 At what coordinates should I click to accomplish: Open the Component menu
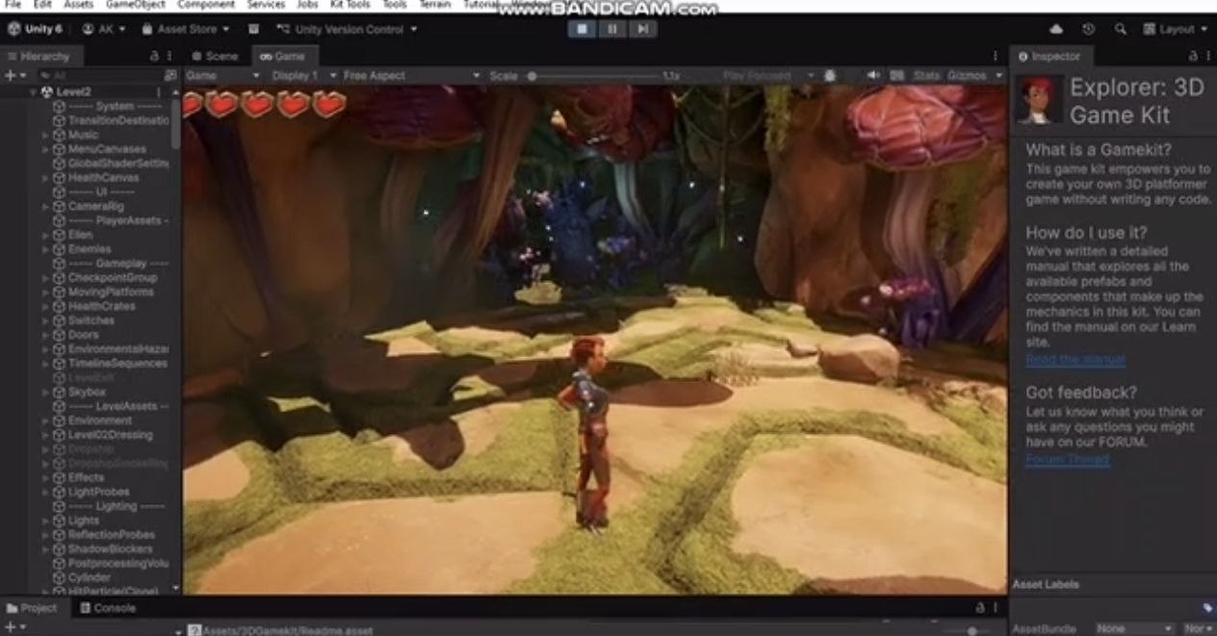point(206,5)
